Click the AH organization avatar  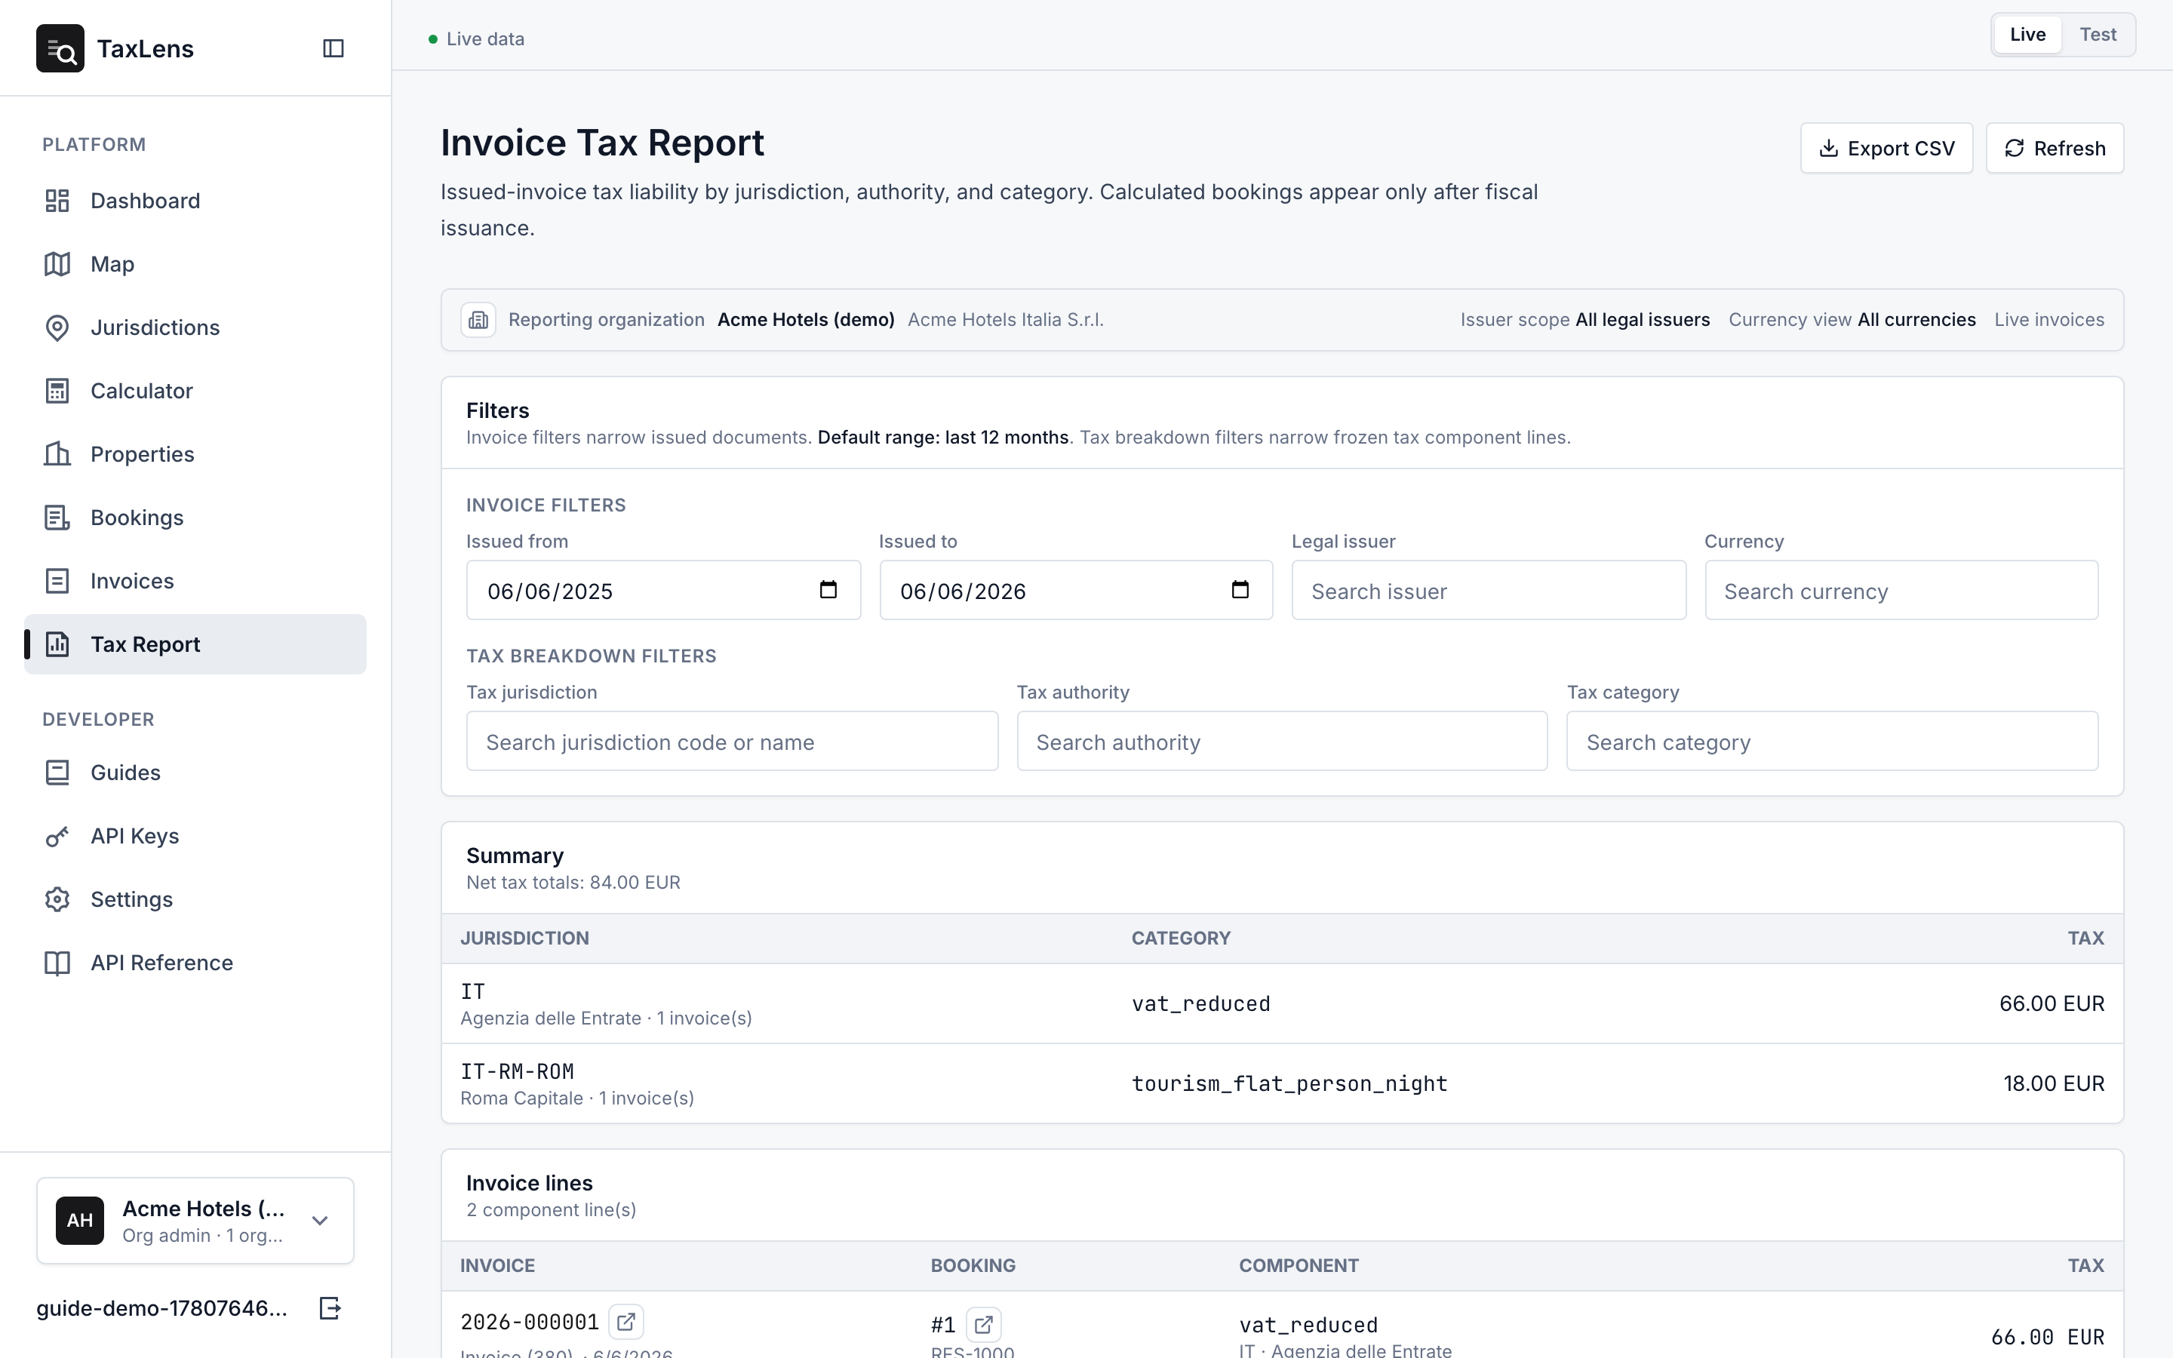[x=80, y=1220]
